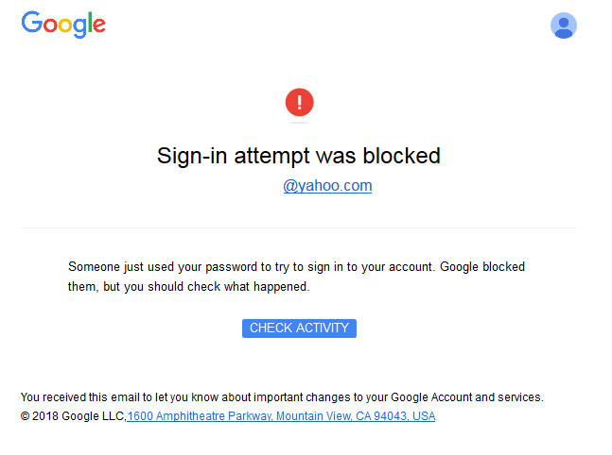Click the red exclamation alert icon
The height and width of the screenshot is (455, 612).
click(299, 103)
